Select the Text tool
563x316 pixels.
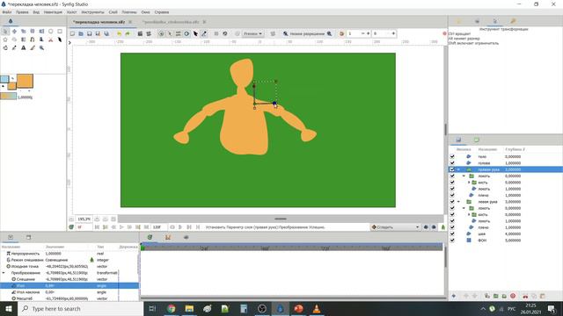pos(24,47)
